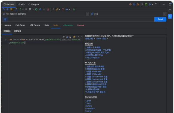This screenshot has height=113, width=174.
Task: Click the gray stop square icon
Action: 26,9
